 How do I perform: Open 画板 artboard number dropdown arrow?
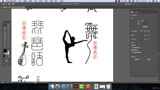pyautogui.click(x=149, y=24)
